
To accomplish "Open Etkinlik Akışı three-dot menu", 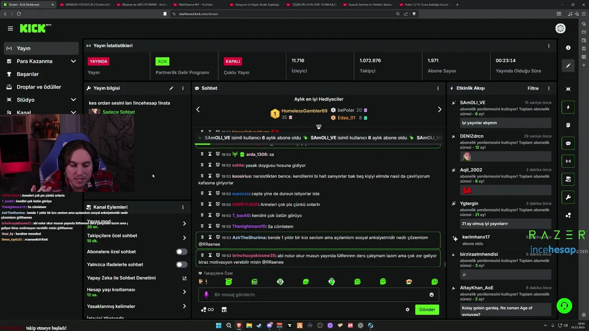I will pos(549,88).
